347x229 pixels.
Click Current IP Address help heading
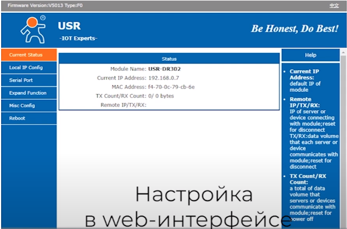click(304, 75)
